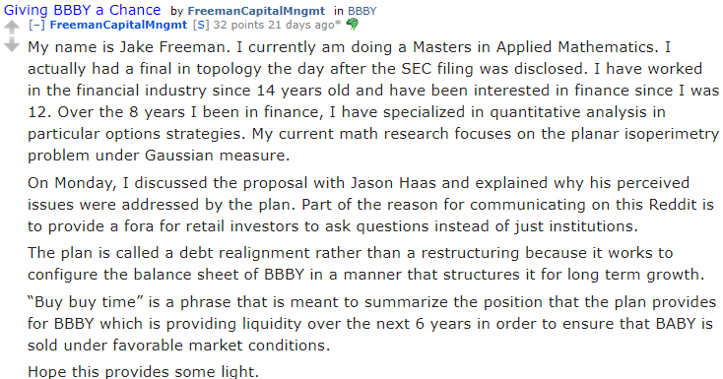The height and width of the screenshot is (379, 723).
Task: Click the paragraph starting 'My name is Jake Freeman'
Action: [x=373, y=101]
